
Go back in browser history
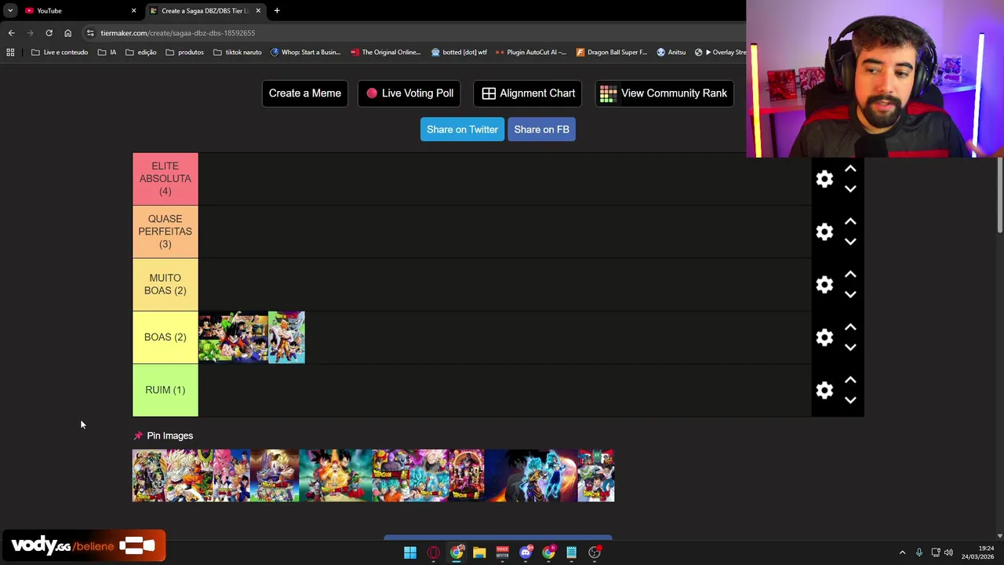click(11, 33)
